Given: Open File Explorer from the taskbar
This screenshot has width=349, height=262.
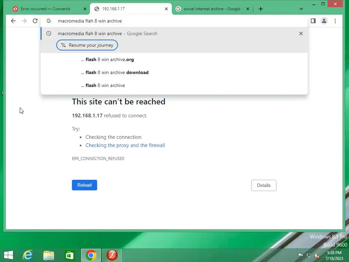Looking at the screenshot, I should [x=48, y=255].
